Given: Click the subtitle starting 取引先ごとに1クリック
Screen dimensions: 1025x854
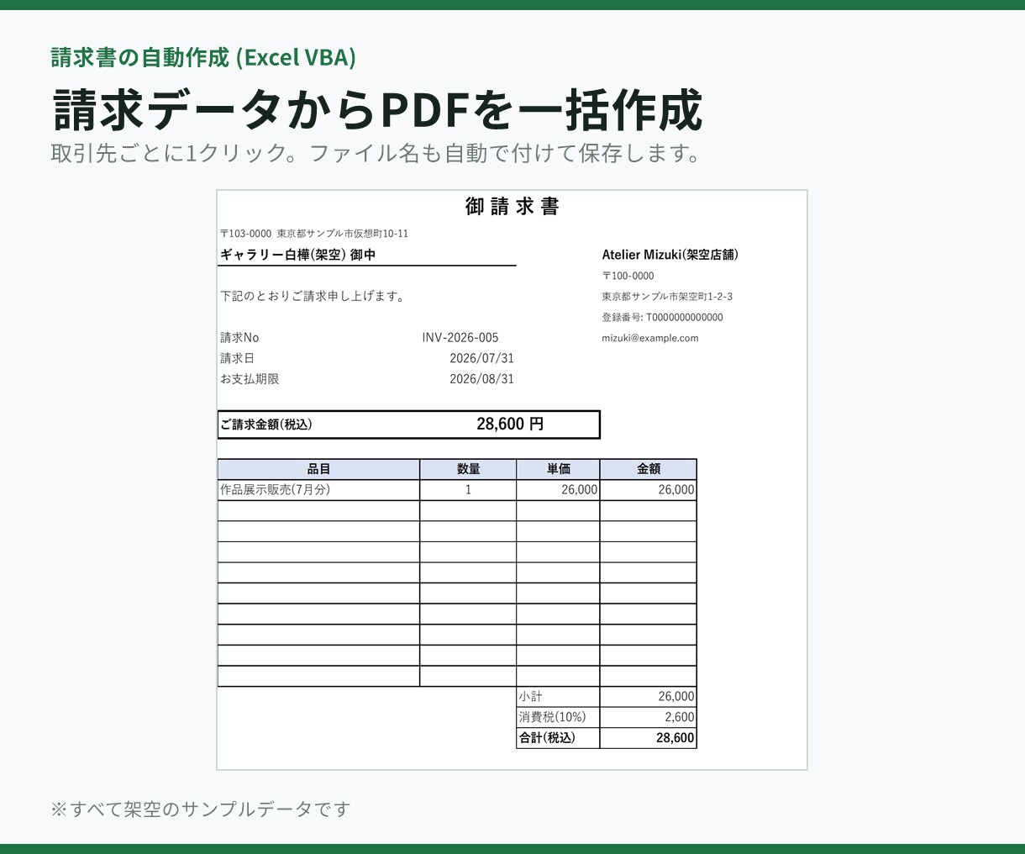Looking at the screenshot, I should click(376, 154).
